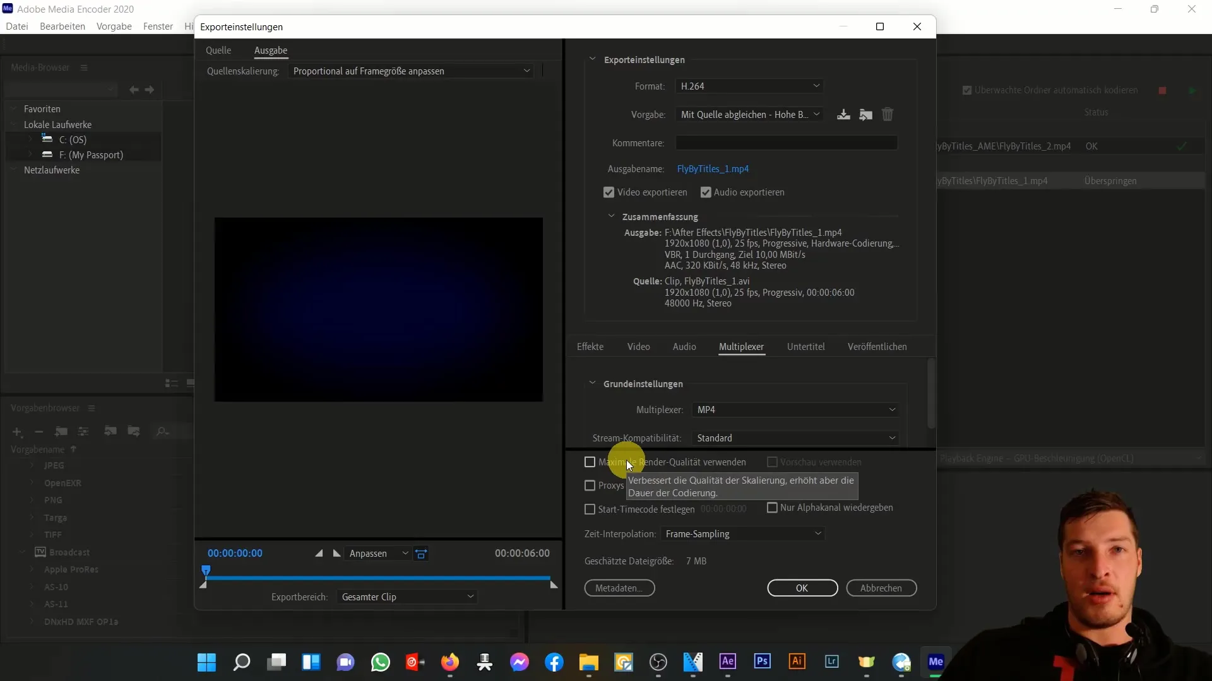Click the new preset group icon in Vorgabenbrowser
1212x681 pixels.
pyautogui.click(x=61, y=431)
